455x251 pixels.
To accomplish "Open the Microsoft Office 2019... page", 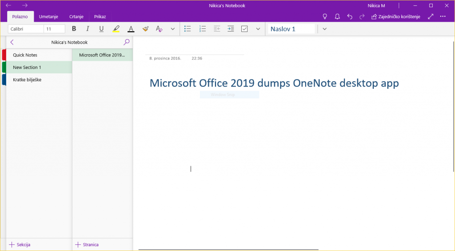I will [x=103, y=55].
